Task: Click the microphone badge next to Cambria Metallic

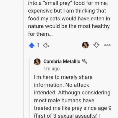Action: coord(85,61)
